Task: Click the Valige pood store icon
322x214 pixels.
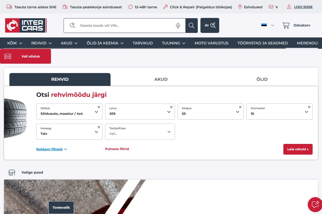Action: point(12,172)
